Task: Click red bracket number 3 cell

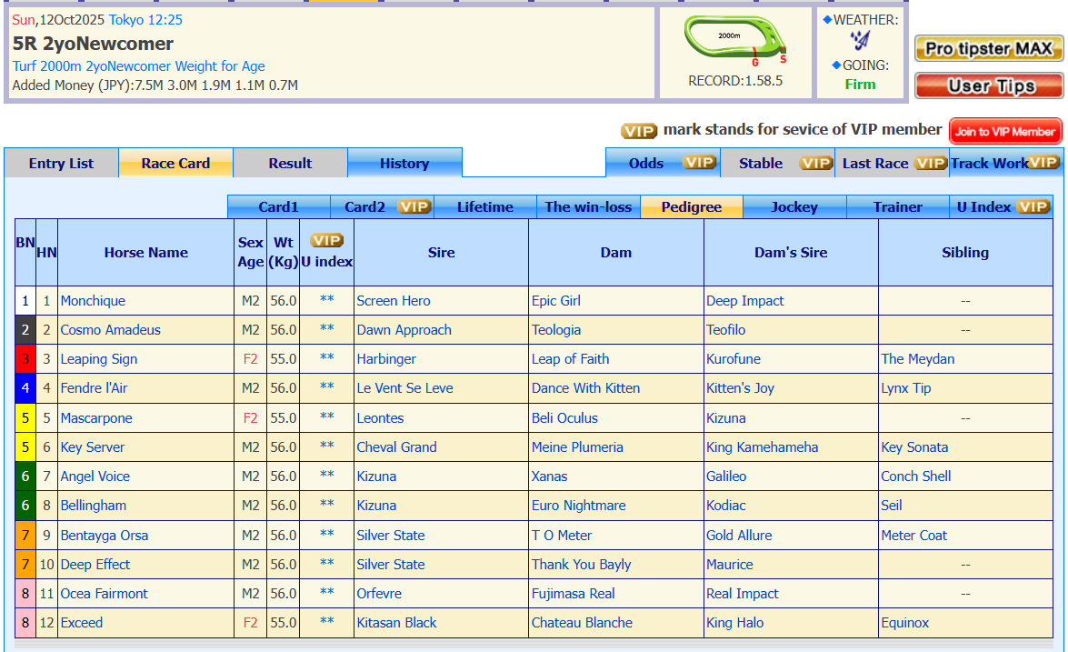Action: [x=25, y=359]
